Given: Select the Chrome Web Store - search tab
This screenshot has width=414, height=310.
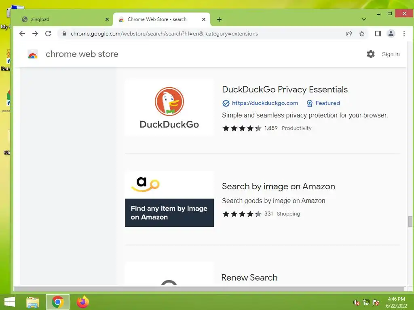Looking at the screenshot, I should coord(162,19).
